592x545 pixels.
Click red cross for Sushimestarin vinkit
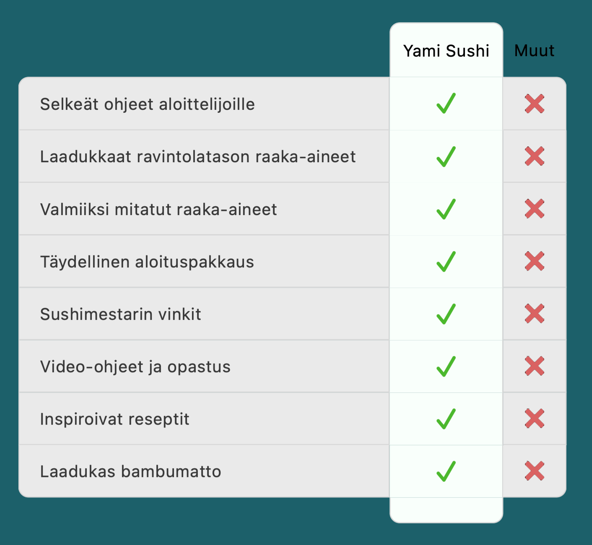[535, 314]
